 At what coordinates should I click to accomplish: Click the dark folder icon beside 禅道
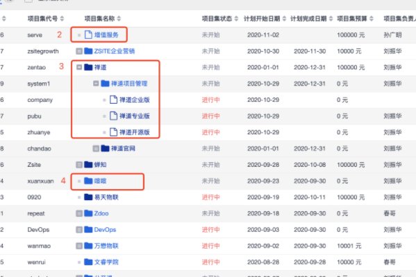(88, 67)
